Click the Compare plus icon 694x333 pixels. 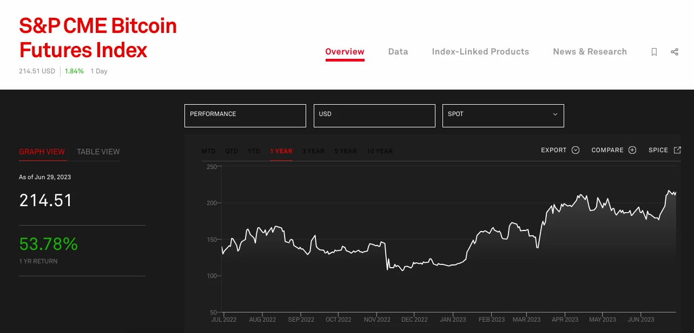click(x=632, y=150)
